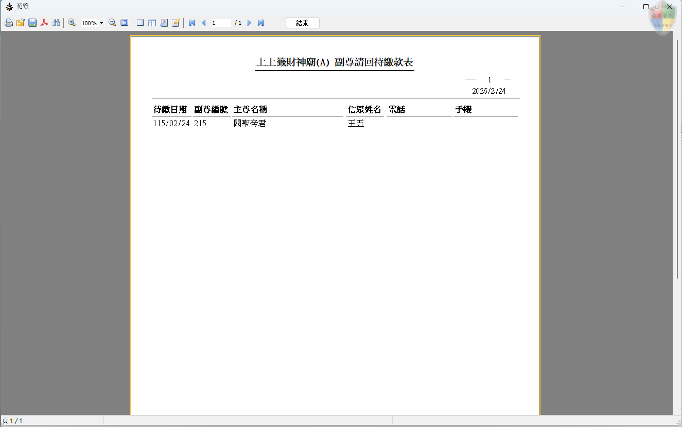Zoom out with the magnifier minus icon
Screen dimensions: 682x427
pos(112,23)
